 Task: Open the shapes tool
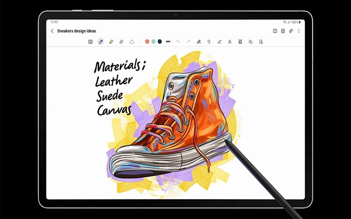click(251, 42)
